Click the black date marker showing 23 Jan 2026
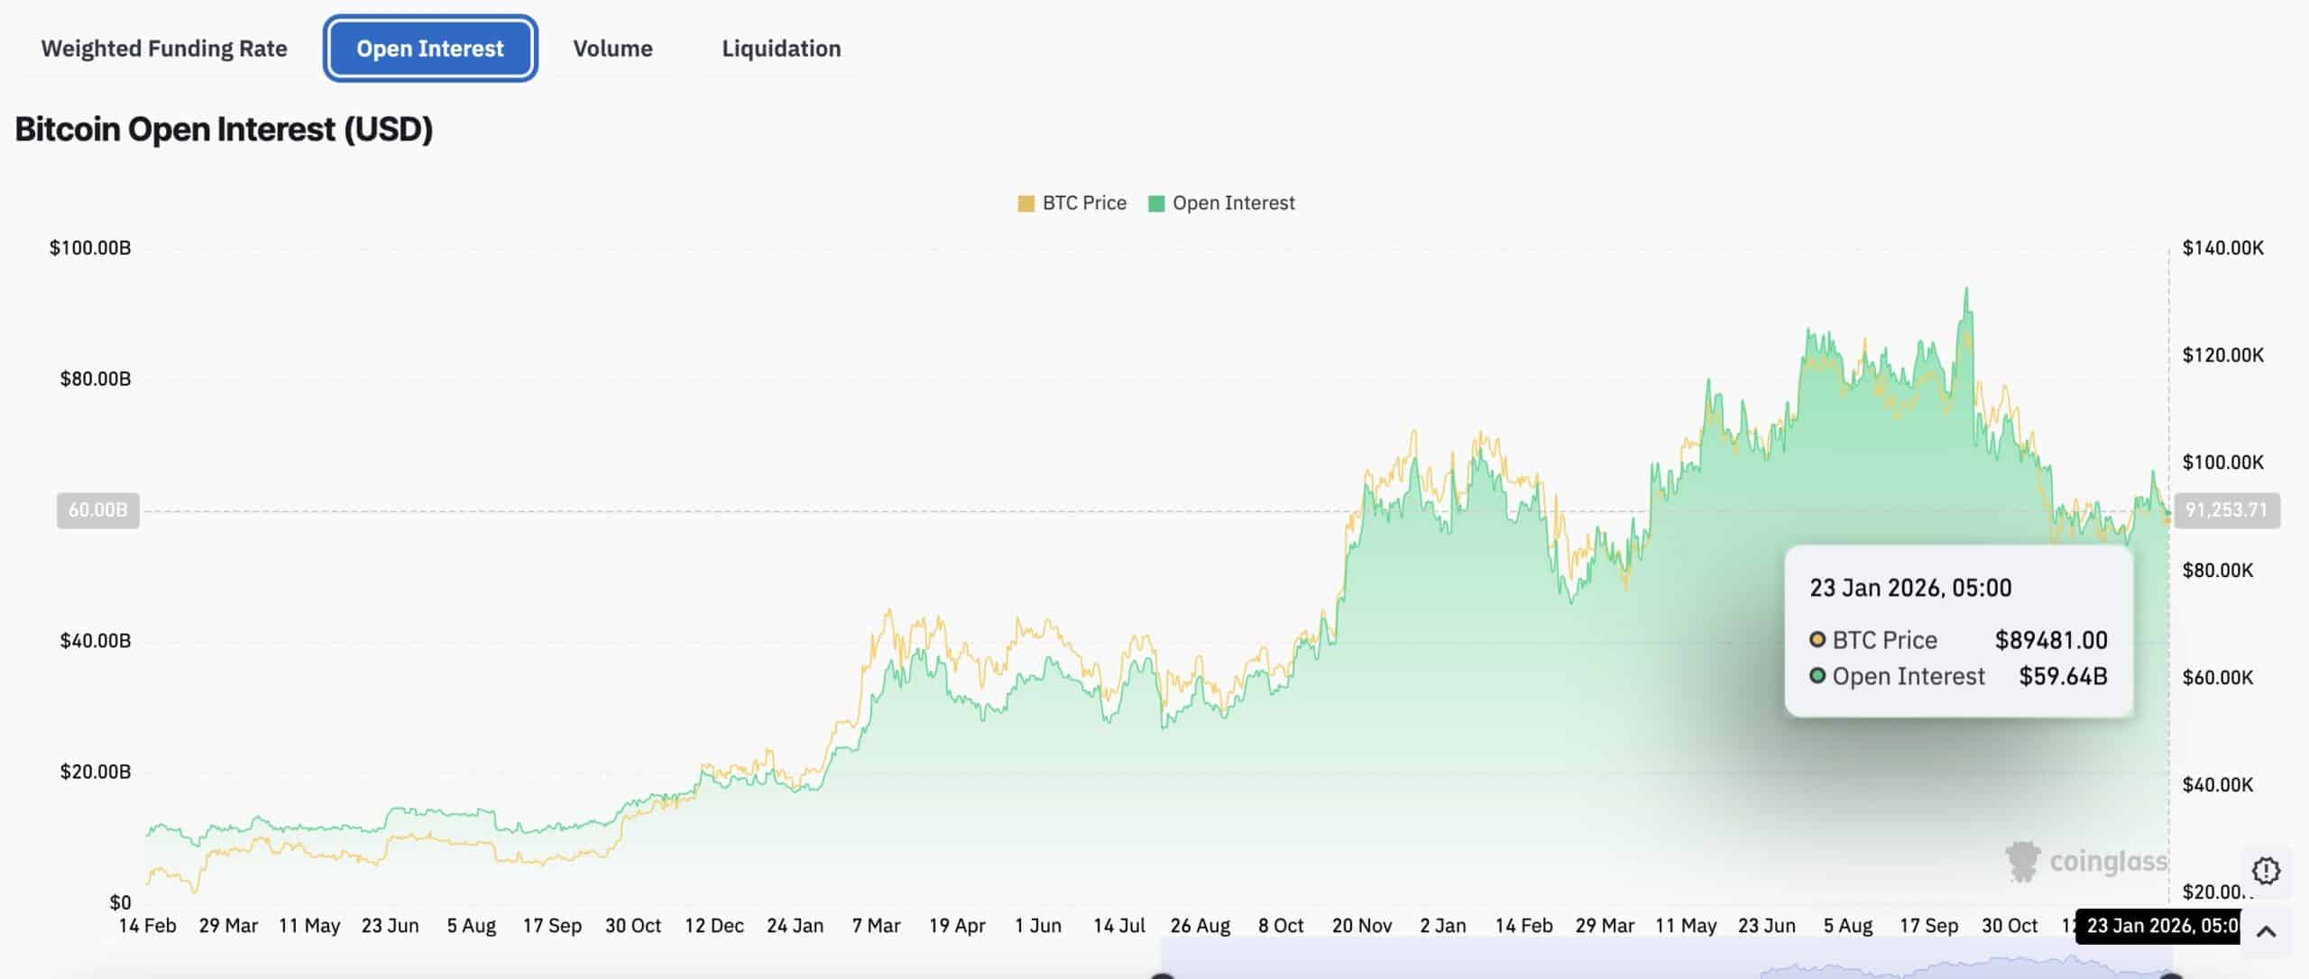This screenshot has width=2309, height=979. pyautogui.click(x=2157, y=925)
